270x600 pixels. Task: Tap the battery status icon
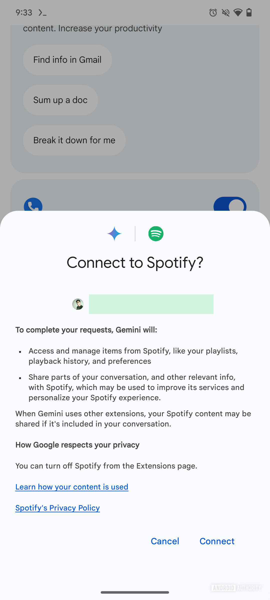[249, 12]
